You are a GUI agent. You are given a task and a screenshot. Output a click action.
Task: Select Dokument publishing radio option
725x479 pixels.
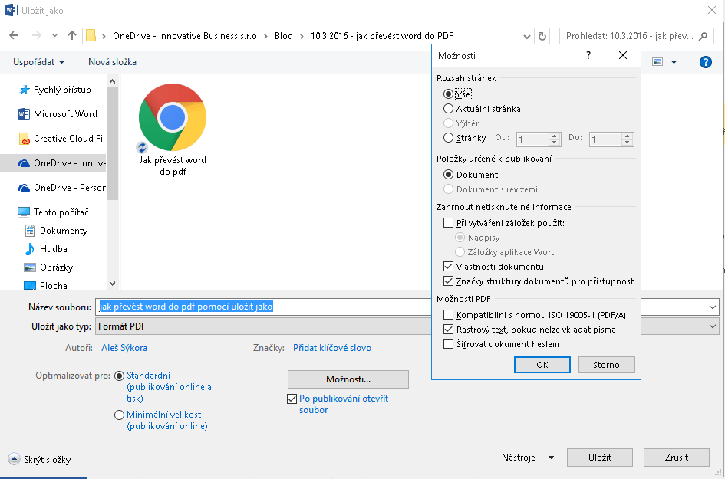click(x=448, y=175)
